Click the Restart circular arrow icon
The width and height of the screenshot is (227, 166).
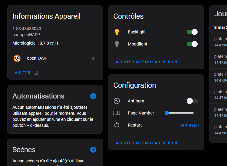tap(117, 125)
